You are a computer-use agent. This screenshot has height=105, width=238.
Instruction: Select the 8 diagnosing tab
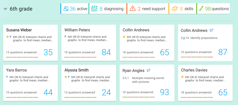coord(108,9)
